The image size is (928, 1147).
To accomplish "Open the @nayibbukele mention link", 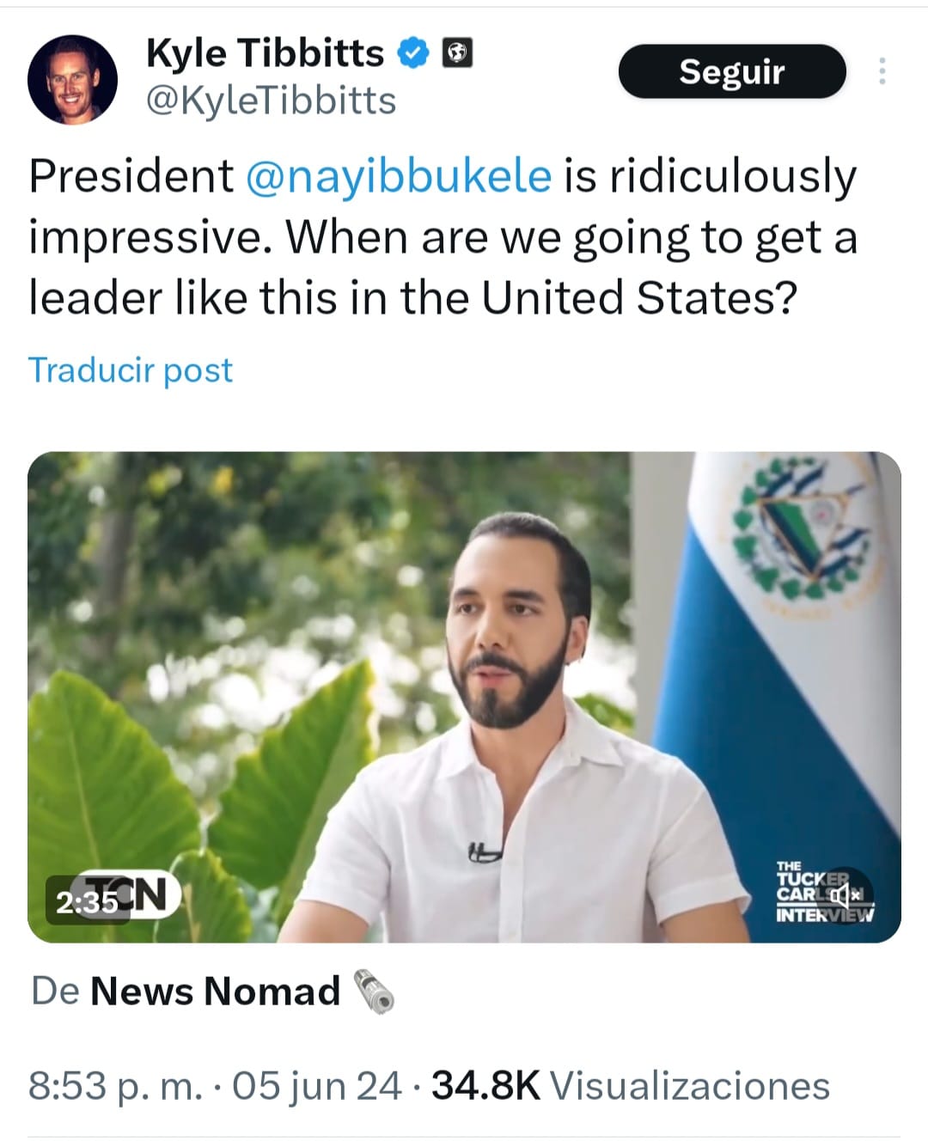I will pyautogui.click(x=399, y=176).
